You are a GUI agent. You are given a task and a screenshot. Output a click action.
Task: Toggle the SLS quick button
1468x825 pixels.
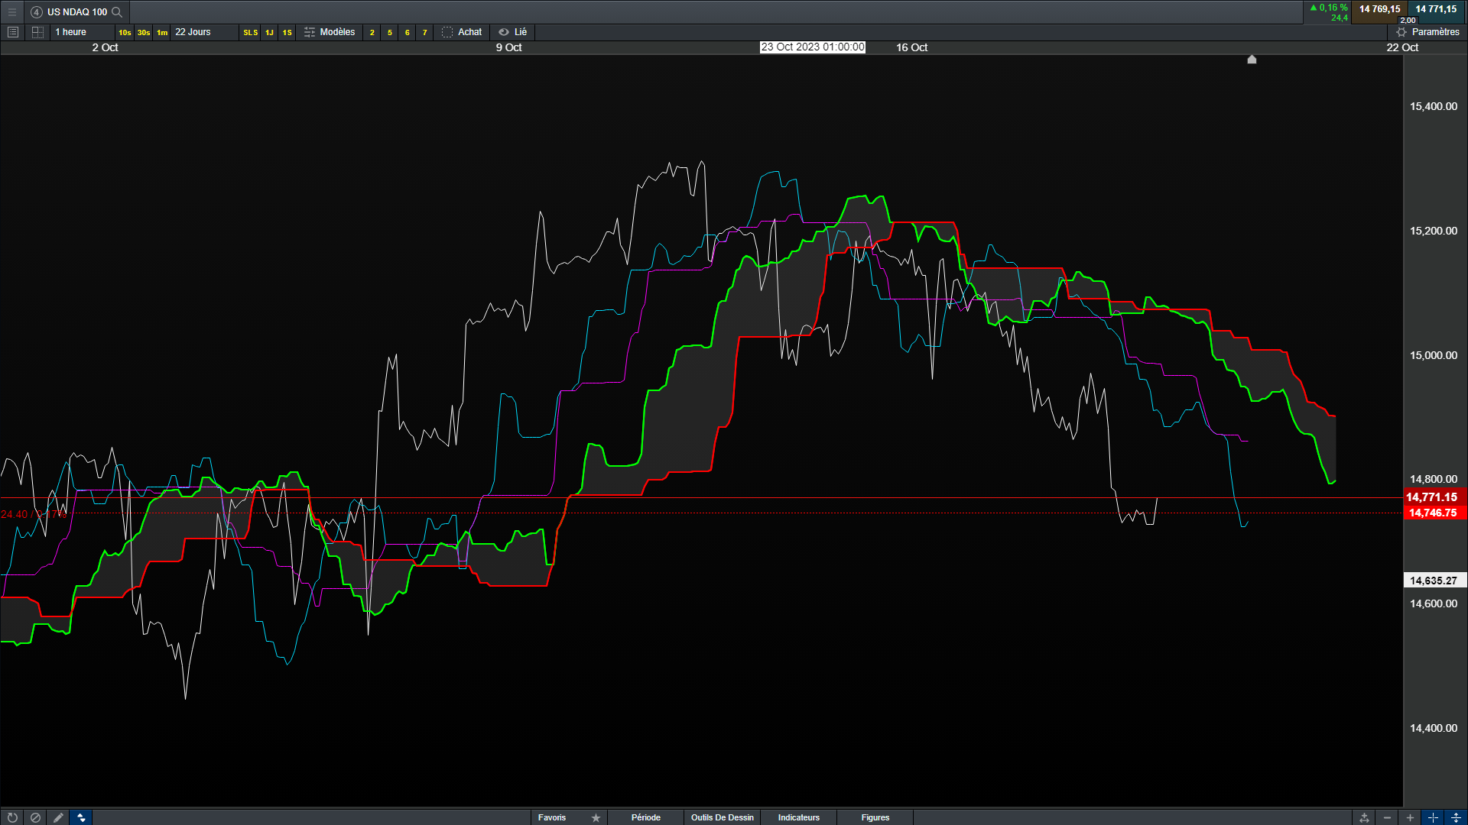pyautogui.click(x=250, y=32)
